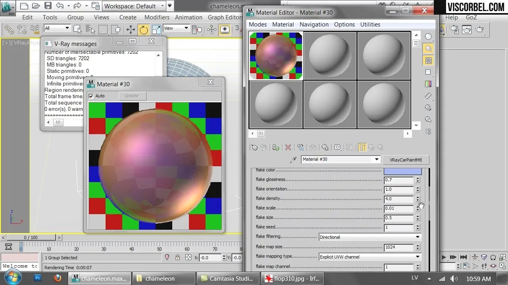The width and height of the screenshot is (508, 285).
Task: Click the Put to Library icon
Action: 325,147
